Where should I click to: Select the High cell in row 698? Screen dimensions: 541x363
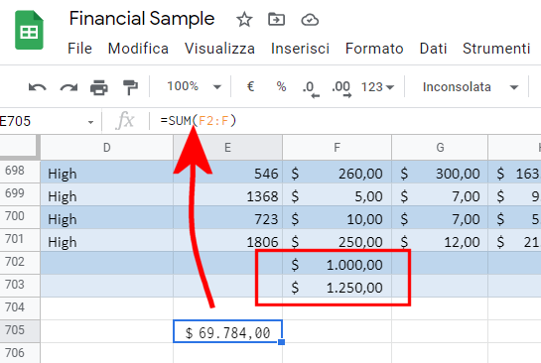coord(106,172)
